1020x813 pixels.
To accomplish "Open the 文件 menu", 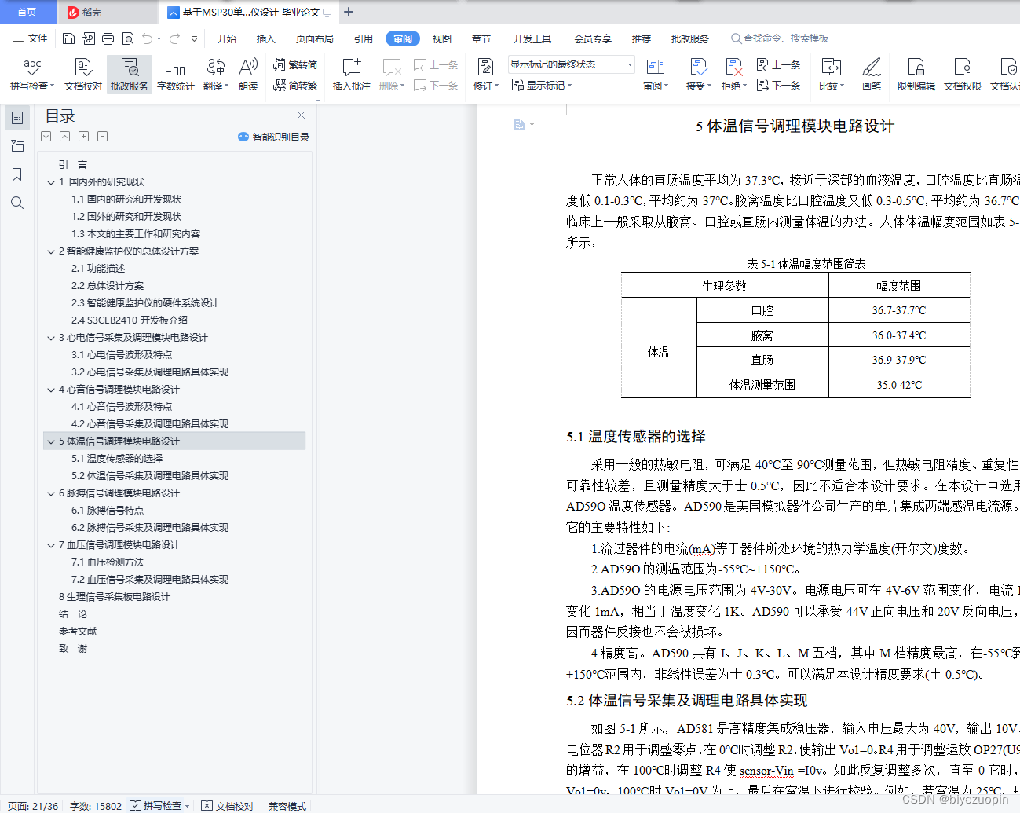I will 30,38.
